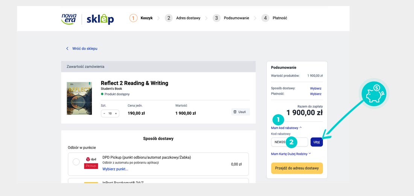This screenshot has height=196, width=414.
Task: Click Przejdź do adresu dostawy button
Action: tap(297, 168)
